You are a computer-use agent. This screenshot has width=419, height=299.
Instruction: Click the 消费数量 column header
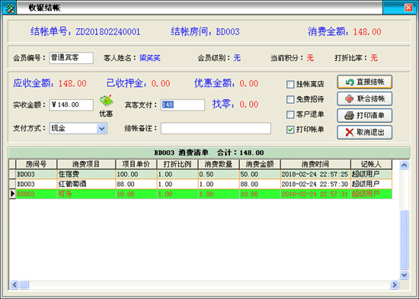point(219,164)
